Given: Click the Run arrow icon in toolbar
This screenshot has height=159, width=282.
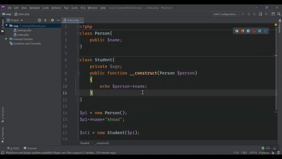Looking at the screenshot, I should tap(243, 14).
